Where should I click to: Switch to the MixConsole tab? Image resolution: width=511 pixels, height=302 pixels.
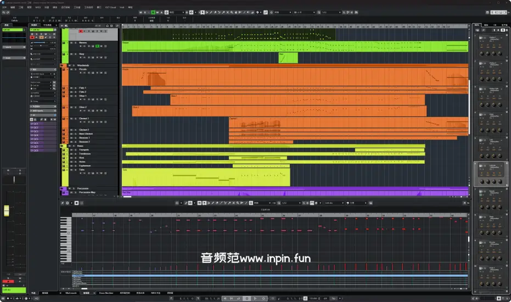[x=71, y=293]
